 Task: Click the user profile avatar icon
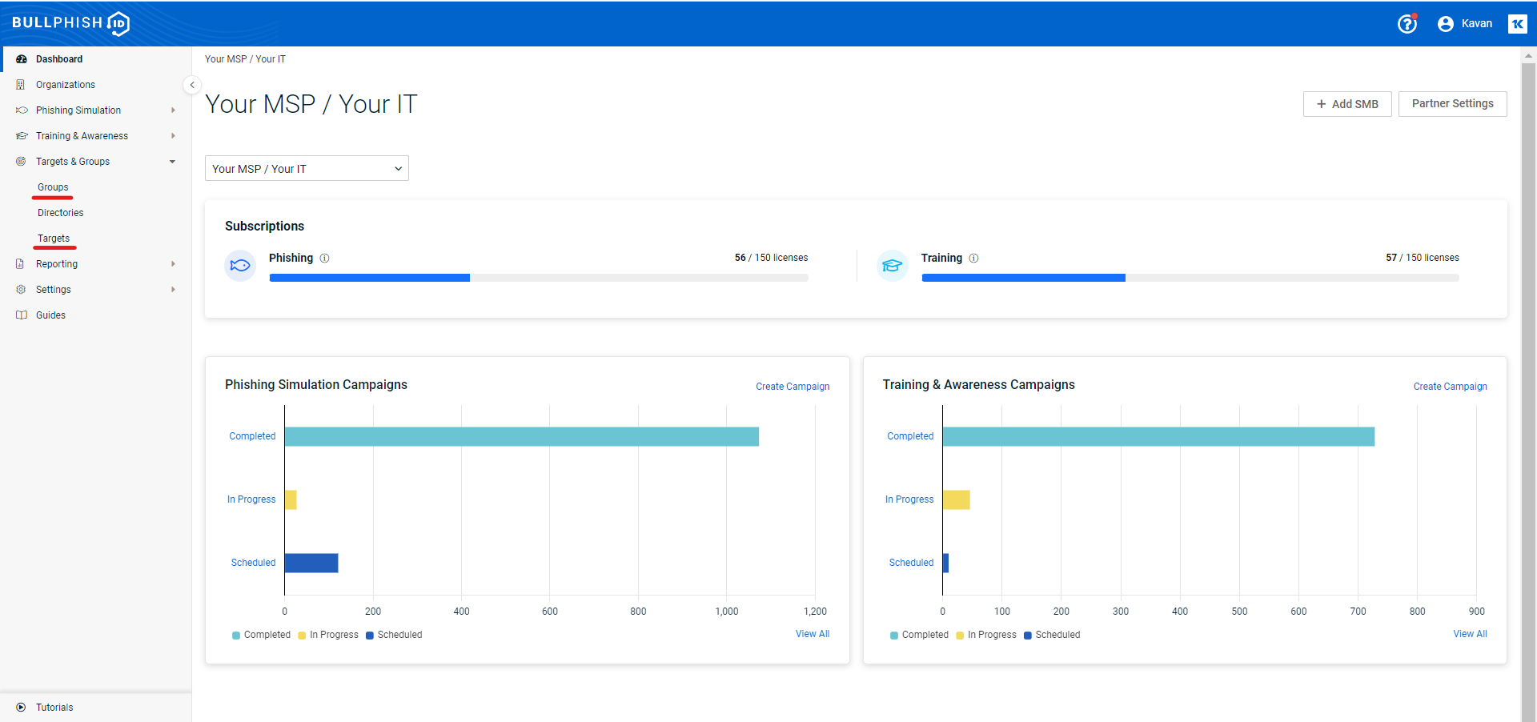pyautogui.click(x=1445, y=24)
